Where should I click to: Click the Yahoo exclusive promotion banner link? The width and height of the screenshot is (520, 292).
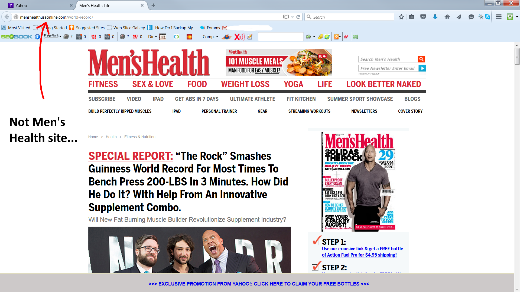point(259,284)
